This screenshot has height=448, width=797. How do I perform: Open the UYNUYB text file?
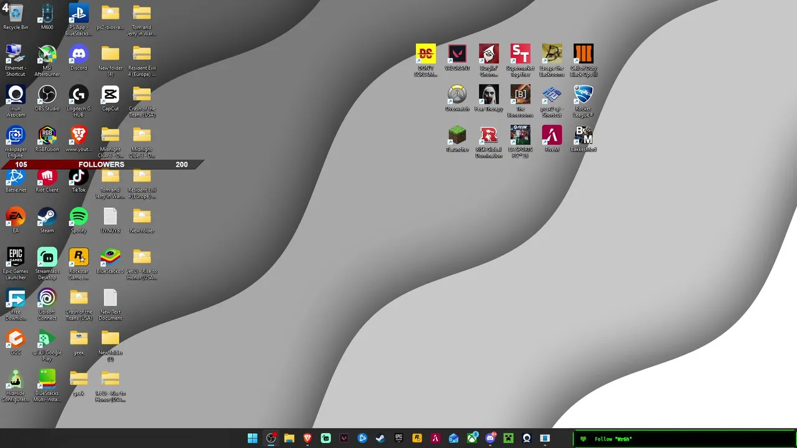click(x=110, y=220)
